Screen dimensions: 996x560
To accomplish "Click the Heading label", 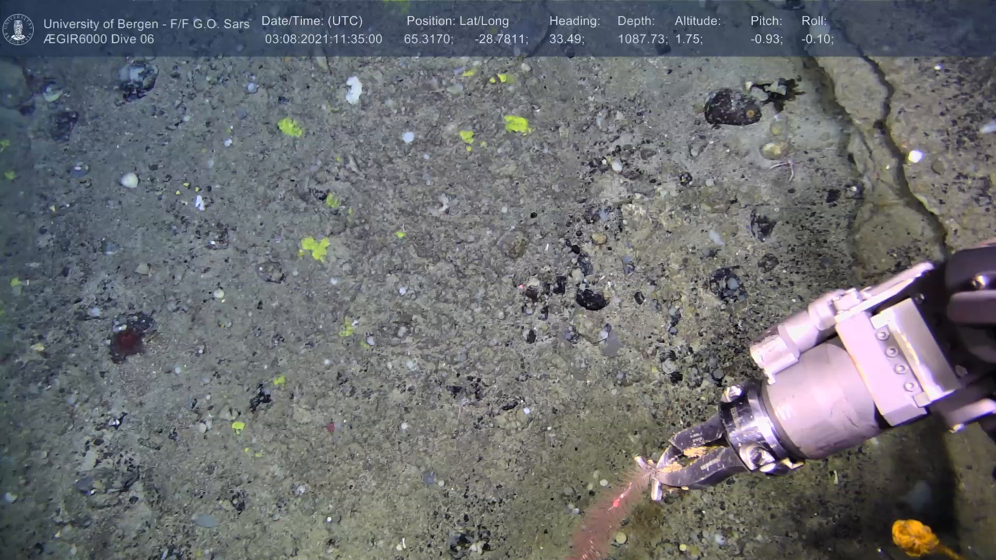I will pos(574,21).
